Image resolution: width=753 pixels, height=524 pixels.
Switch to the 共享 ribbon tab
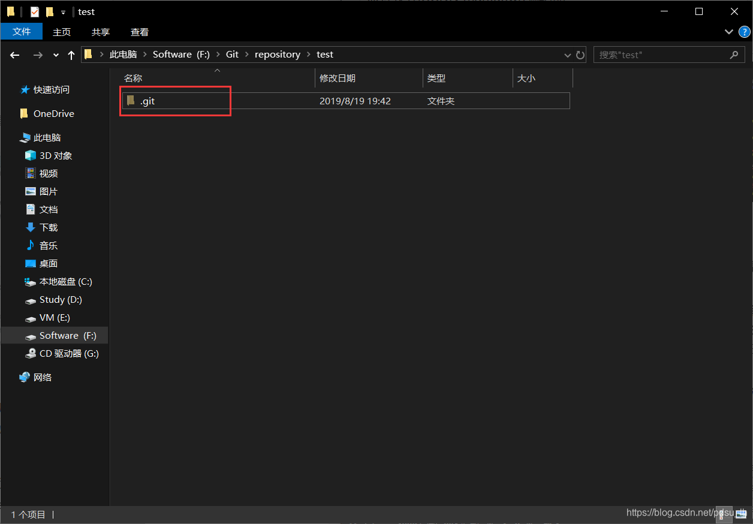(x=101, y=32)
